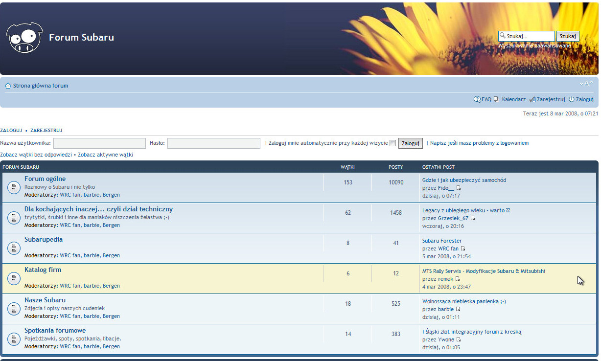Open the latest post icon next to Fido__

459,188
